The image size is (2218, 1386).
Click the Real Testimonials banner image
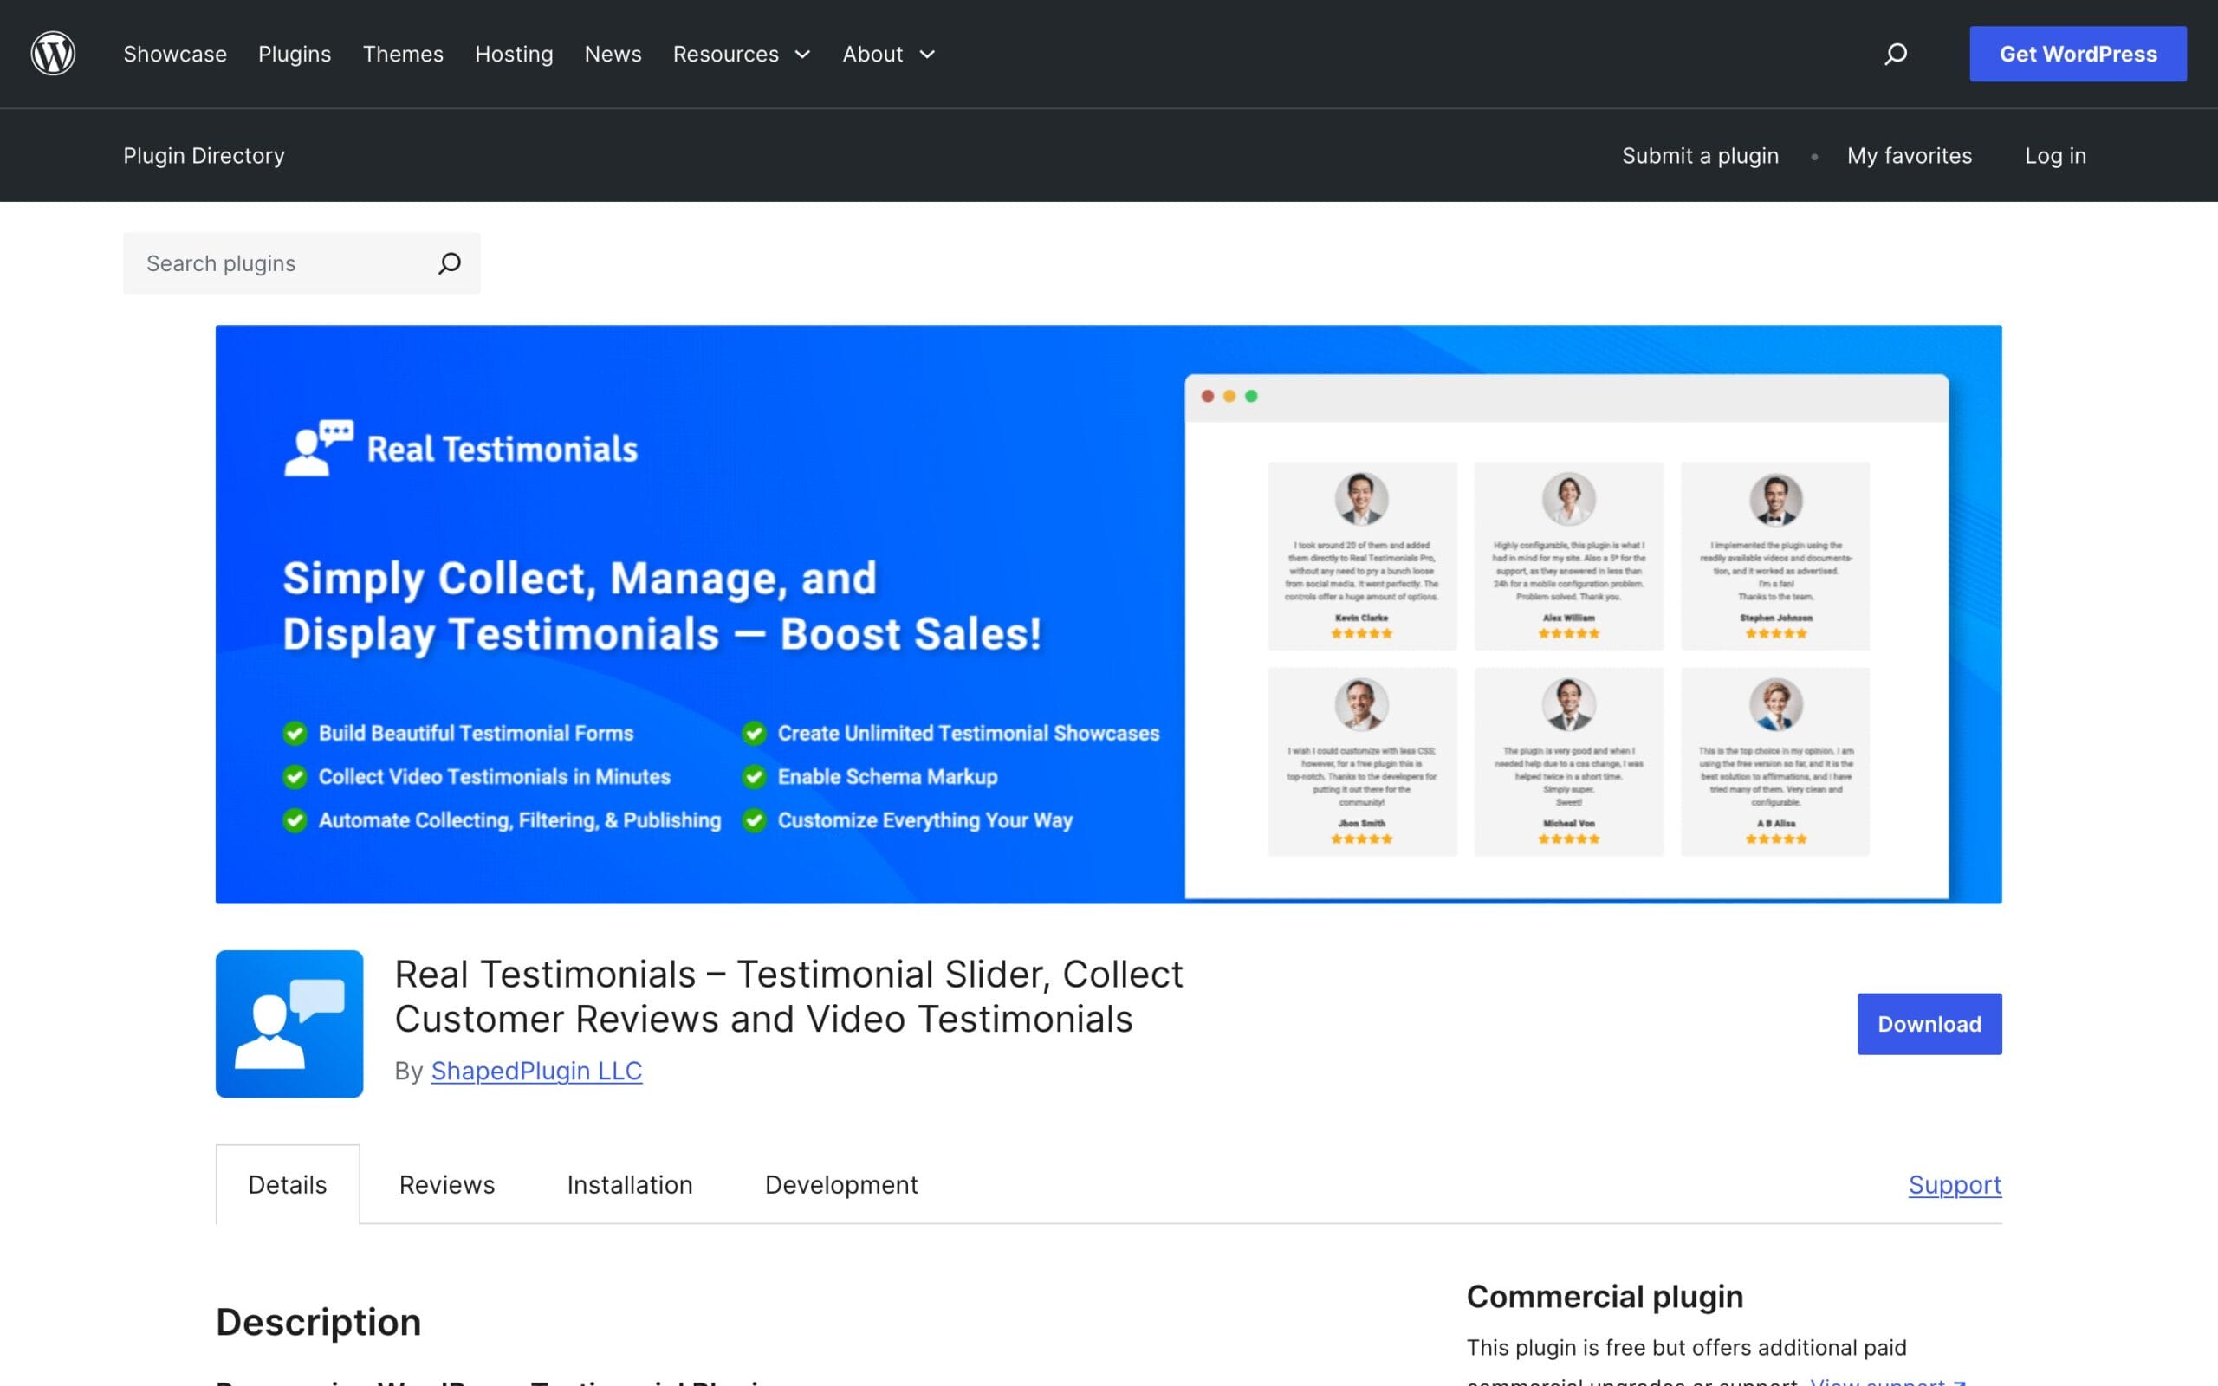(x=1108, y=614)
